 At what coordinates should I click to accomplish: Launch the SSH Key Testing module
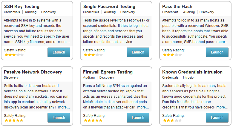(x=59, y=52)
